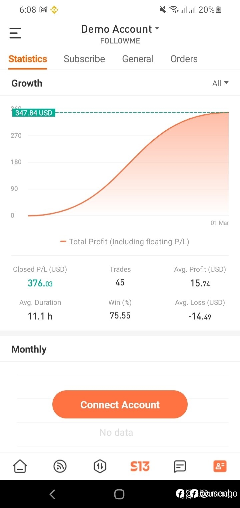
Task: Tap the Android home button
Action: tap(119, 494)
